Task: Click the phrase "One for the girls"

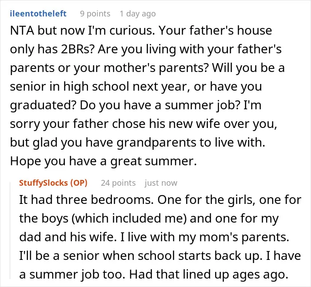Action: pyautogui.click(x=206, y=200)
